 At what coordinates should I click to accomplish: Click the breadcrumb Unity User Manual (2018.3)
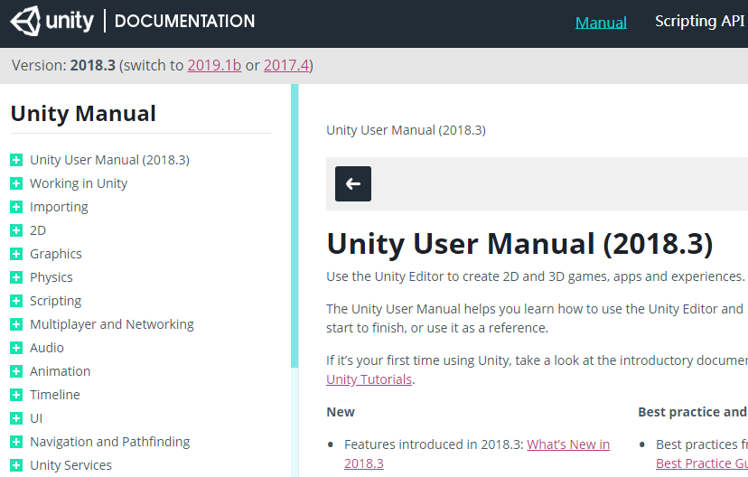click(x=406, y=130)
